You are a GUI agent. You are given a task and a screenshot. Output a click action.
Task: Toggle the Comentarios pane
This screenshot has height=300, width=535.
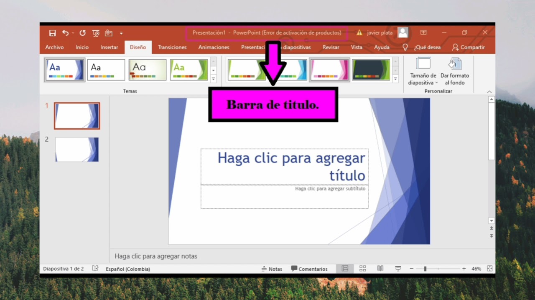pyautogui.click(x=310, y=269)
